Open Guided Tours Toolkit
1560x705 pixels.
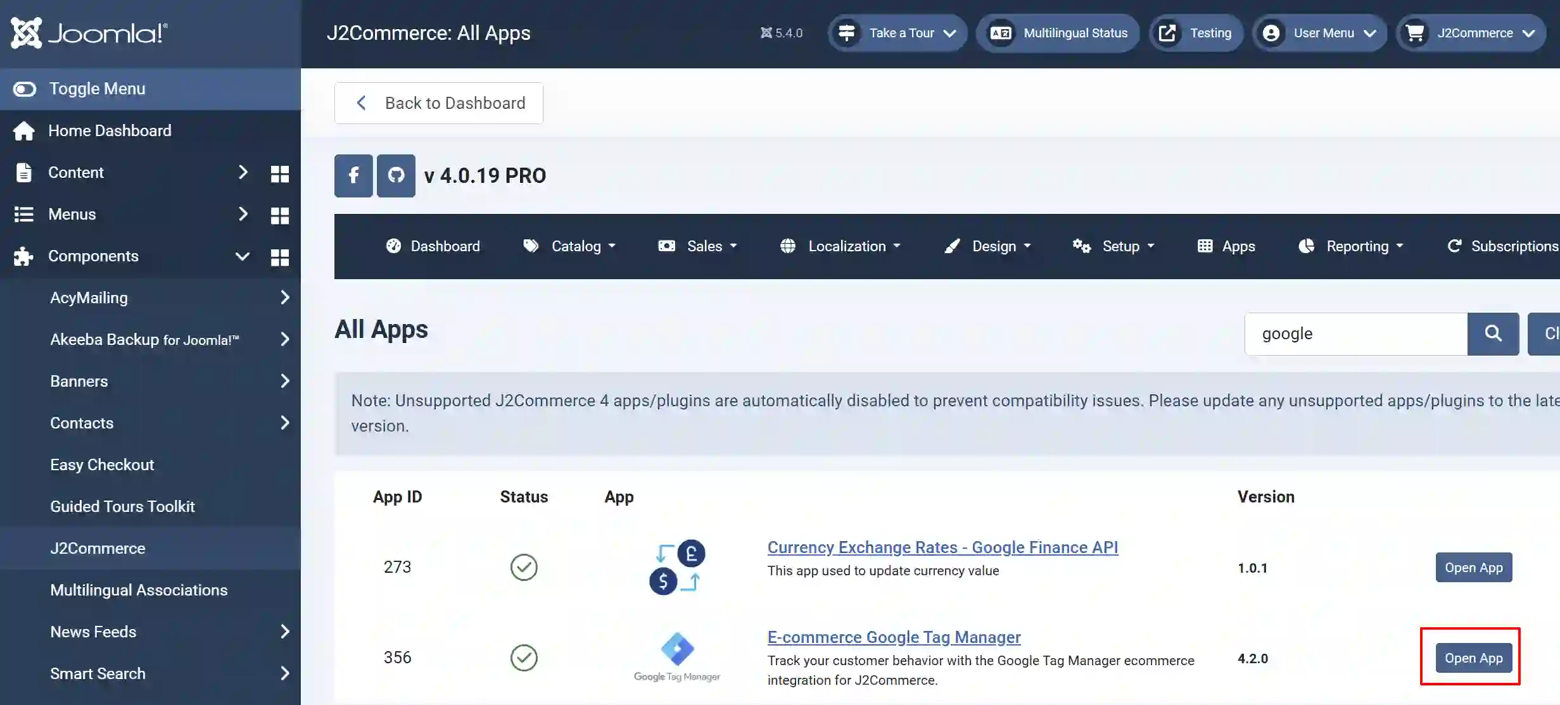[122, 506]
